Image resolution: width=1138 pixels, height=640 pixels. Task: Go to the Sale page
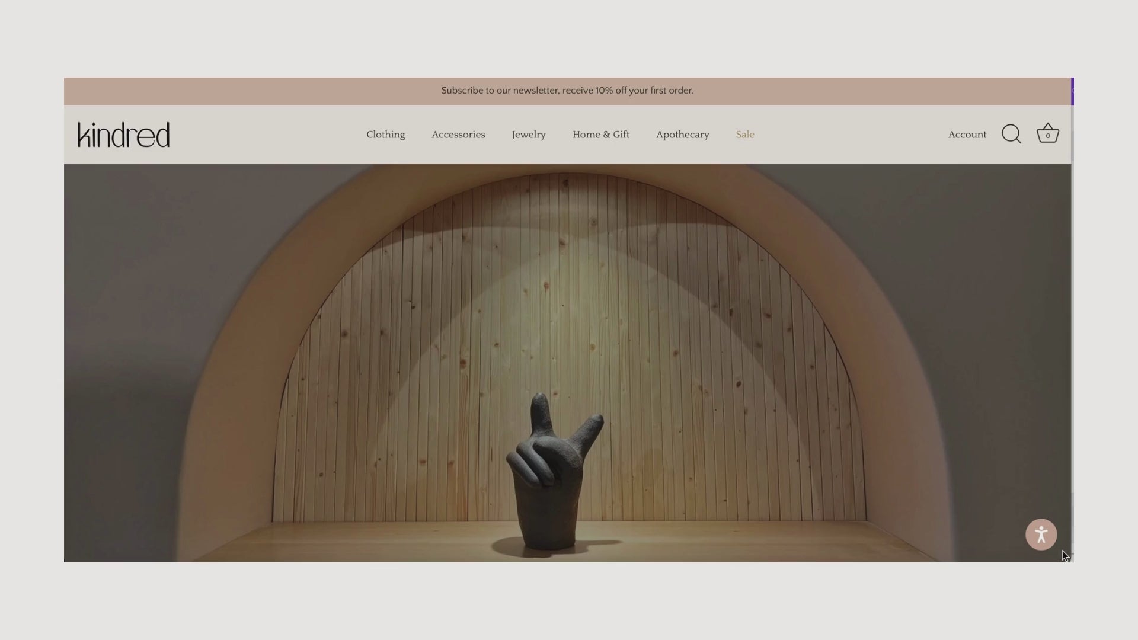pos(744,135)
